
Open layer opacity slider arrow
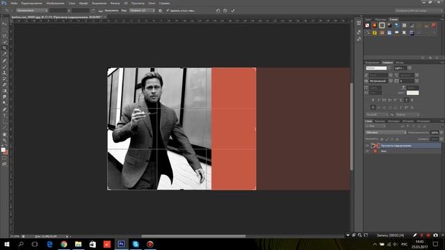(442, 133)
